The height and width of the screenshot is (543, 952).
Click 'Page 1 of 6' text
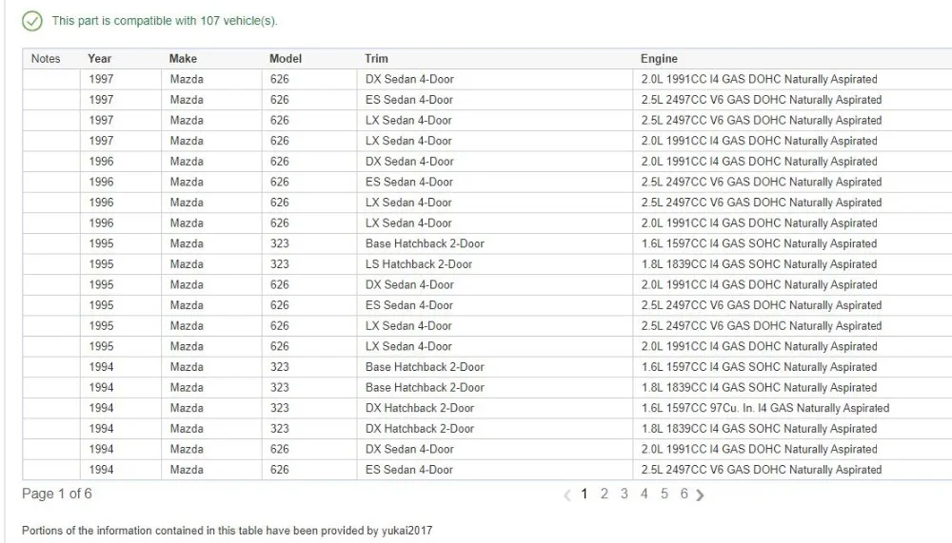click(x=57, y=494)
